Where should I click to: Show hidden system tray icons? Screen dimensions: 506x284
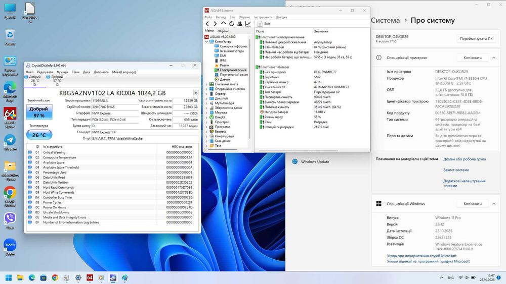coord(441,277)
